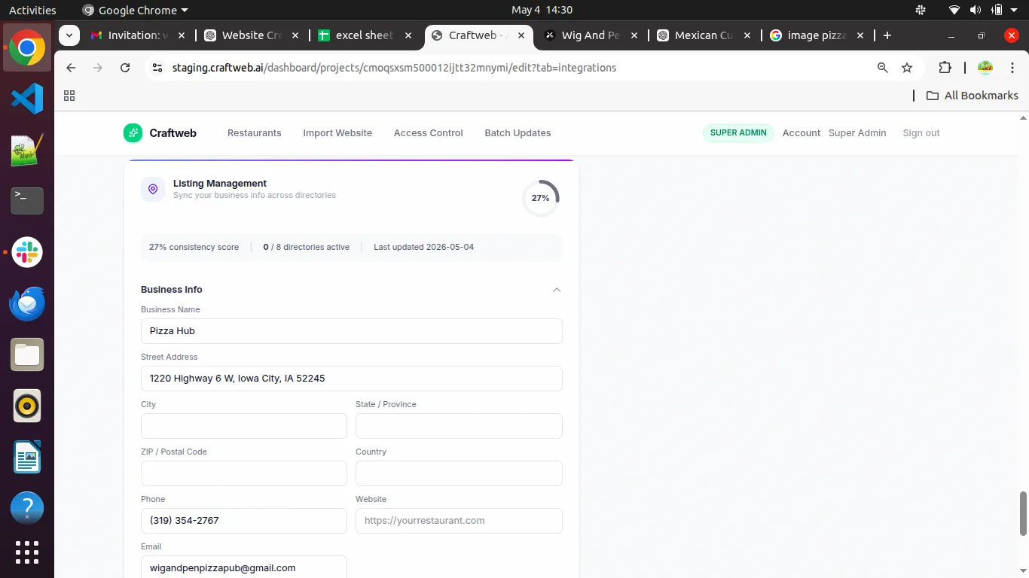Bookmark this page with the star icon

pos(907,68)
